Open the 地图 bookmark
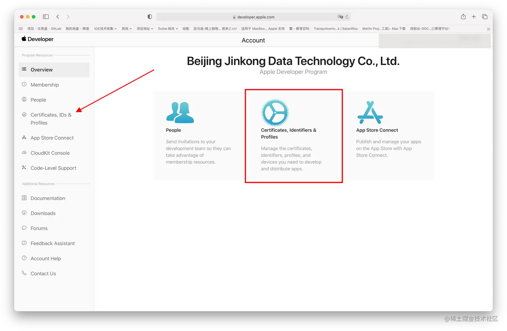Viewport: 507px width, 331px height. [186, 29]
